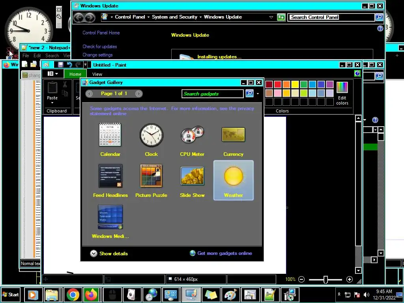Select the Calendar gadget

coord(110,140)
